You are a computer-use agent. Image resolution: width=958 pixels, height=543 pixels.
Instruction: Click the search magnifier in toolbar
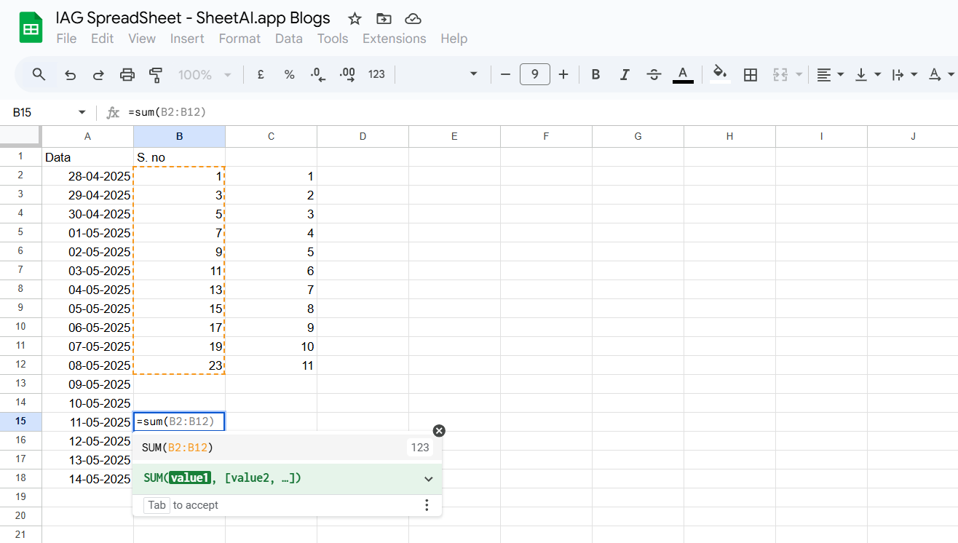click(x=39, y=74)
